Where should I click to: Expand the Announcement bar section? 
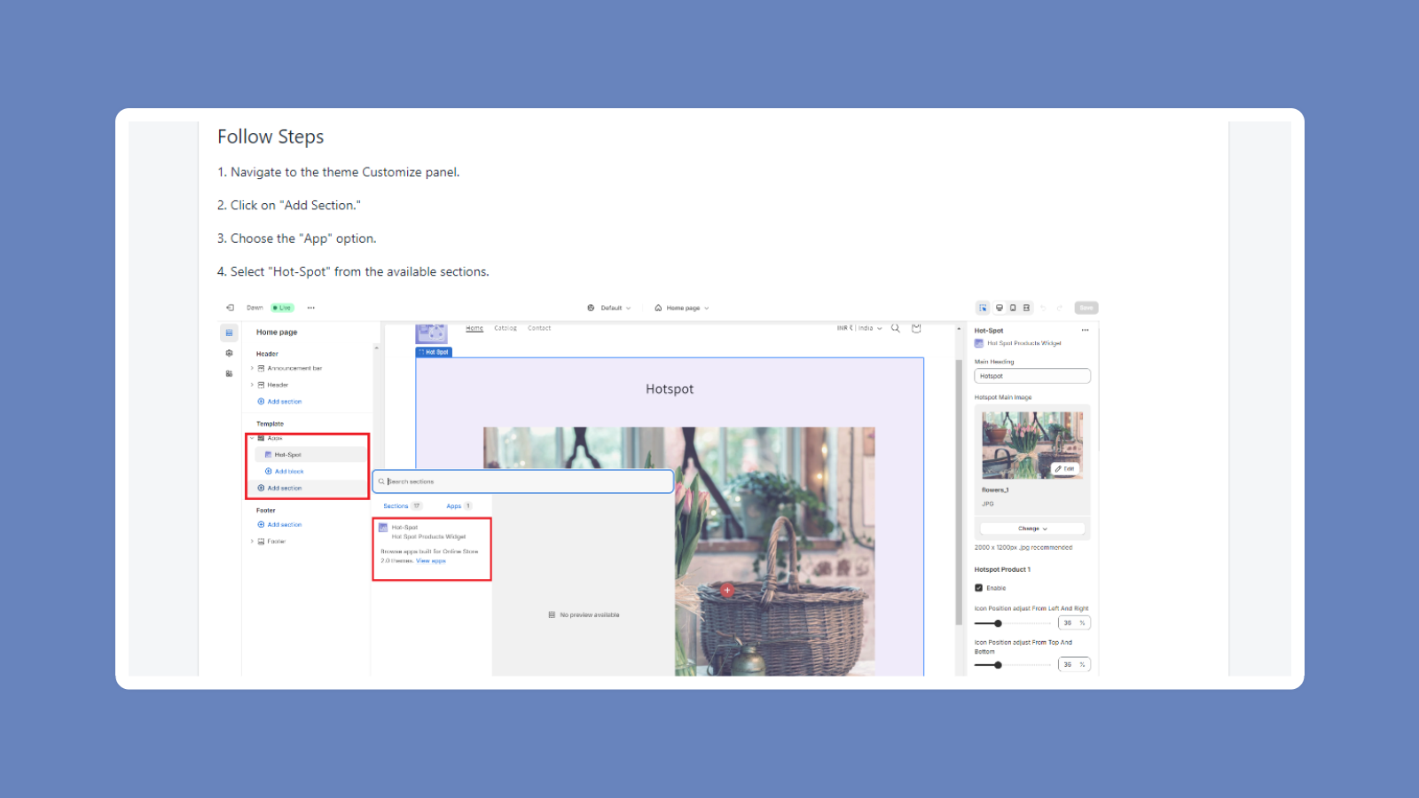(x=252, y=368)
